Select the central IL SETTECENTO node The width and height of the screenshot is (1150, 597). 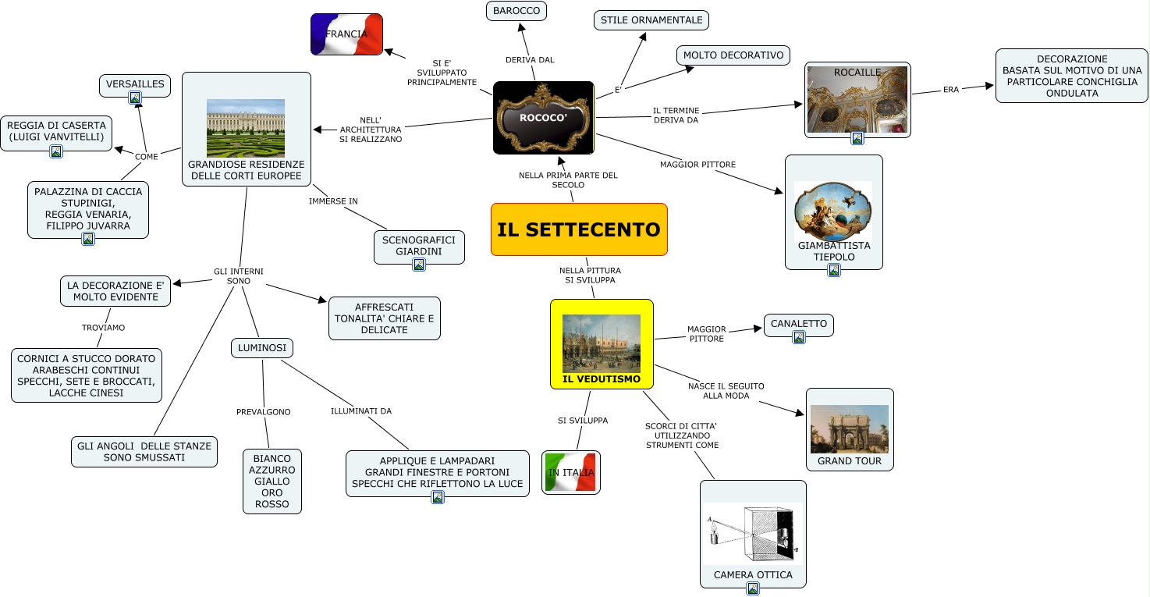pyautogui.click(x=579, y=229)
